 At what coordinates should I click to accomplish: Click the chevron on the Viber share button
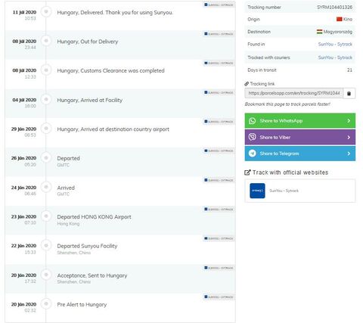click(349, 137)
